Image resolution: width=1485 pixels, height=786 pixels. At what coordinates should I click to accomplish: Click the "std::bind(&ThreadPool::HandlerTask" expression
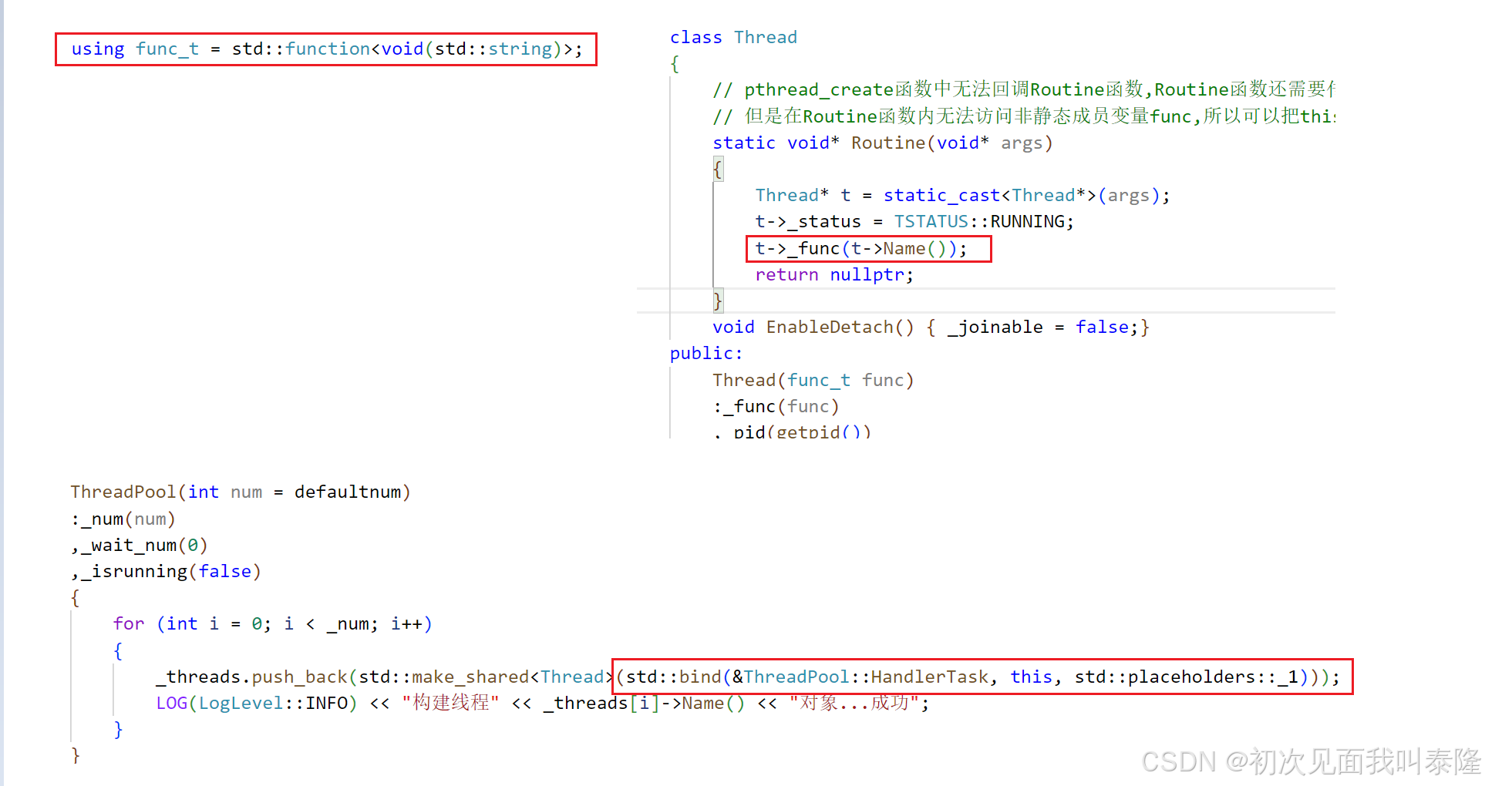807,677
